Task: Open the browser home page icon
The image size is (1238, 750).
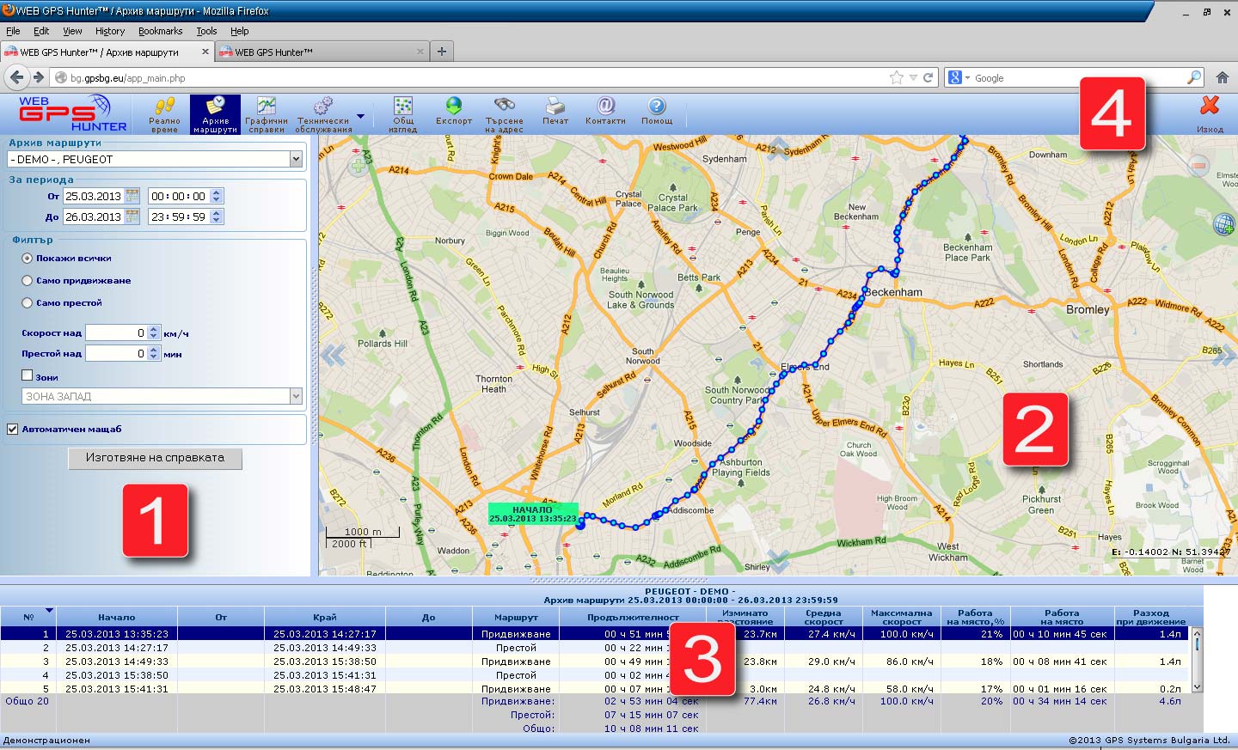Action: (x=1223, y=77)
